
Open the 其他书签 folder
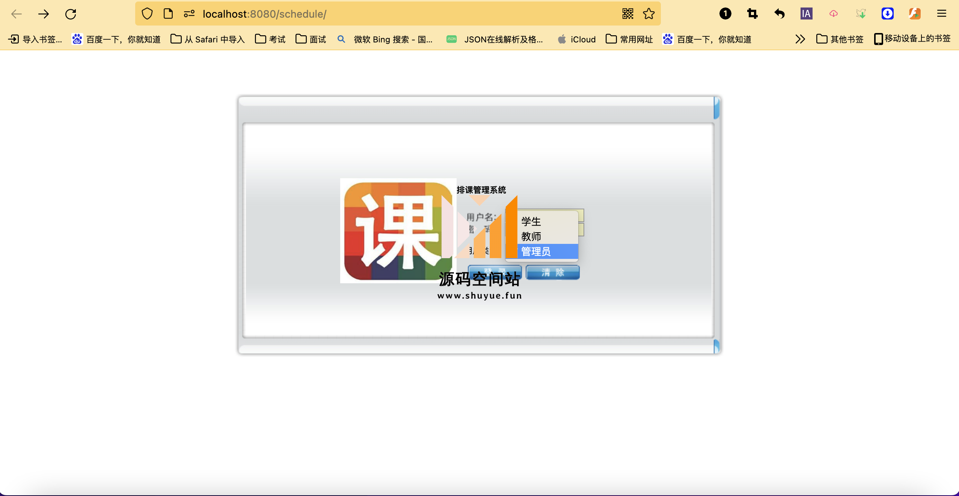(840, 39)
